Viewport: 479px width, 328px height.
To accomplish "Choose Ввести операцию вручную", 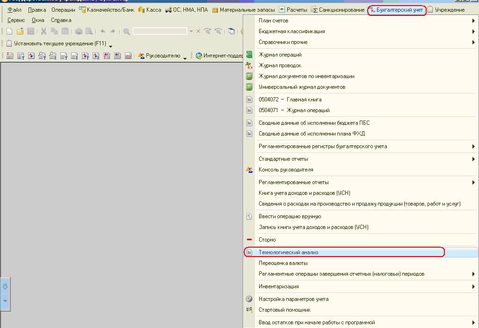I will pos(361,216).
